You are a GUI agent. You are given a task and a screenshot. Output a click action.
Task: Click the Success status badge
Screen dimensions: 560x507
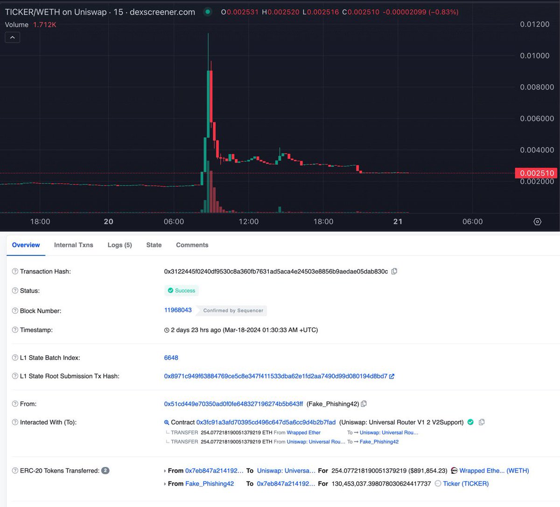[181, 290]
